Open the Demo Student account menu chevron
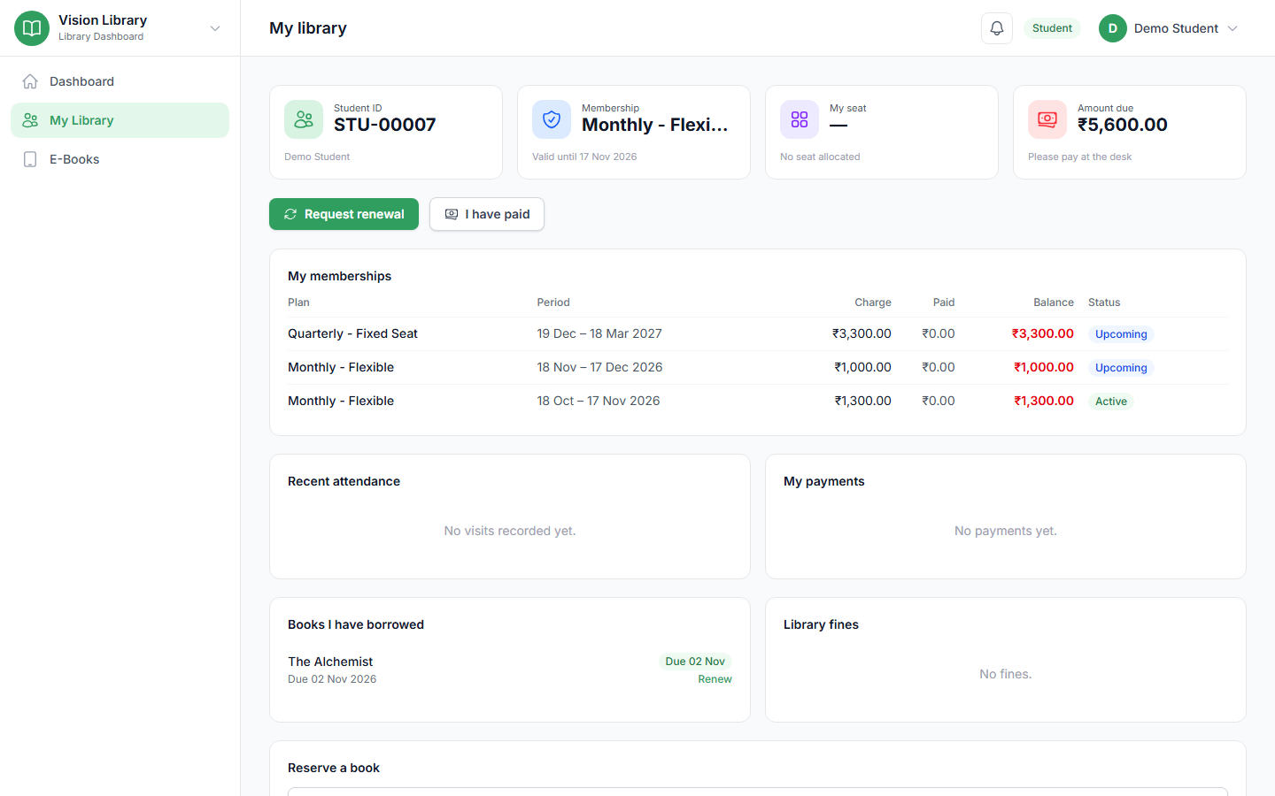The height and width of the screenshot is (796, 1275). pyautogui.click(x=1232, y=28)
